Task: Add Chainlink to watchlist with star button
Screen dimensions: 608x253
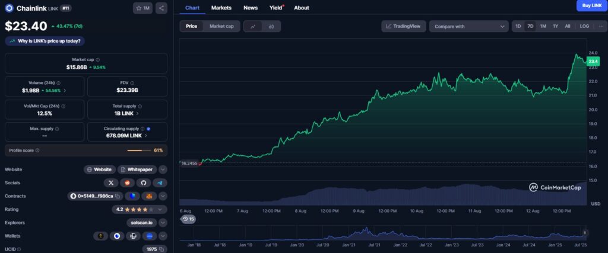Action: [142, 8]
